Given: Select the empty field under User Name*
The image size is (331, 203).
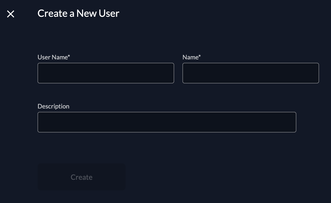Looking at the screenshot, I should click(106, 73).
